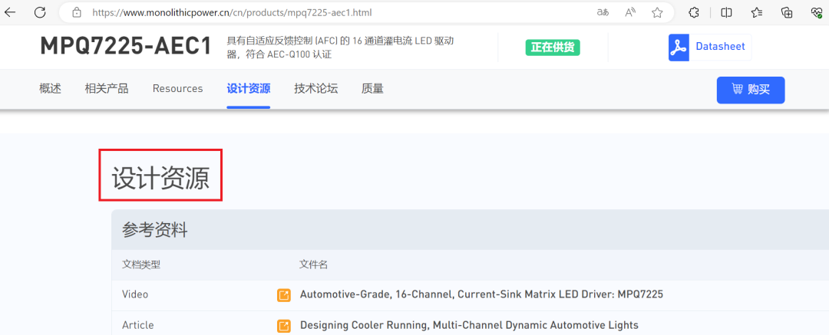Open the MPQ7225 Matrix LED Driver video link
The width and height of the screenshot is (829, 335).
[481, 294]
